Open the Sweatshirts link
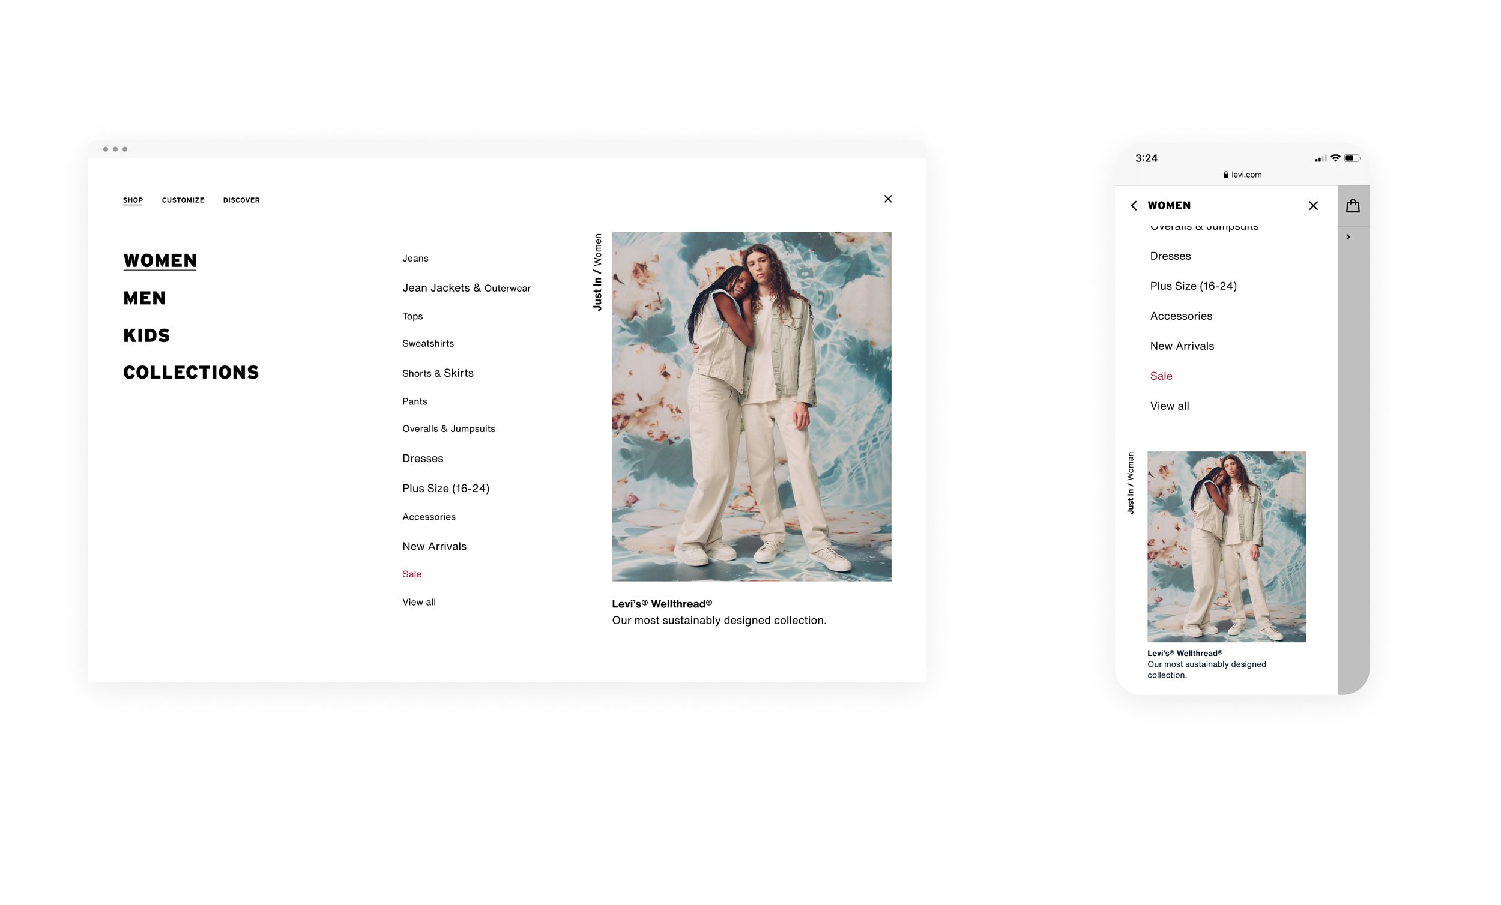 click(427, 343)
